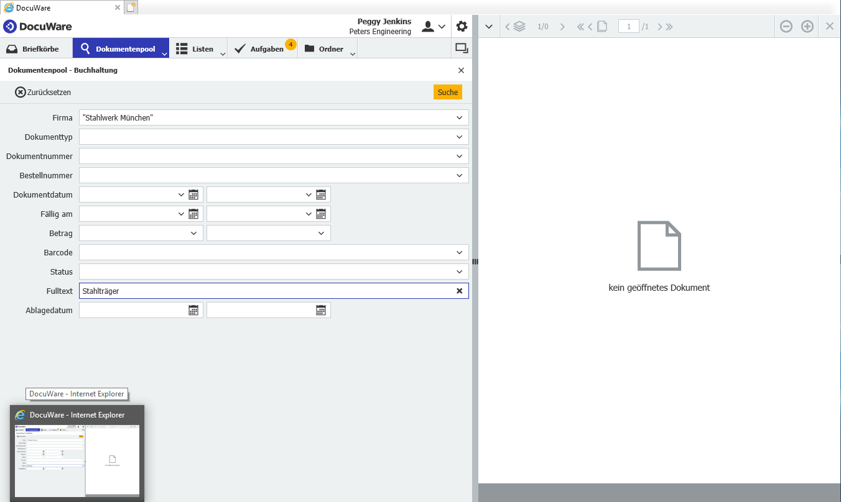Zoom in with the plus icon
The height and width of the screenshot is (502, 841).
click(x=807, y=26)
